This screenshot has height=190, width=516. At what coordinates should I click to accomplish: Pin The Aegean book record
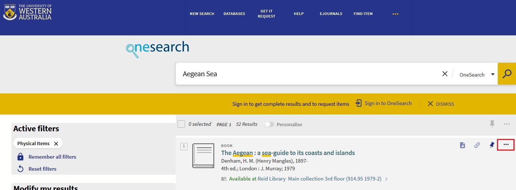point(492,145)
